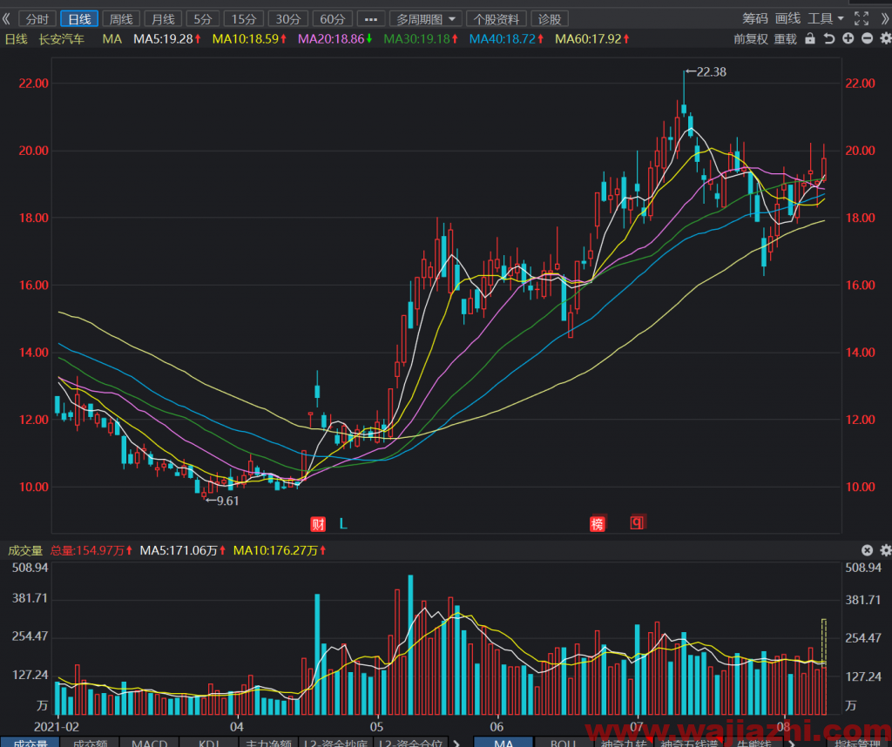Click the 22.38 high price label
The image size is (892, 747).
coord(711,71)
